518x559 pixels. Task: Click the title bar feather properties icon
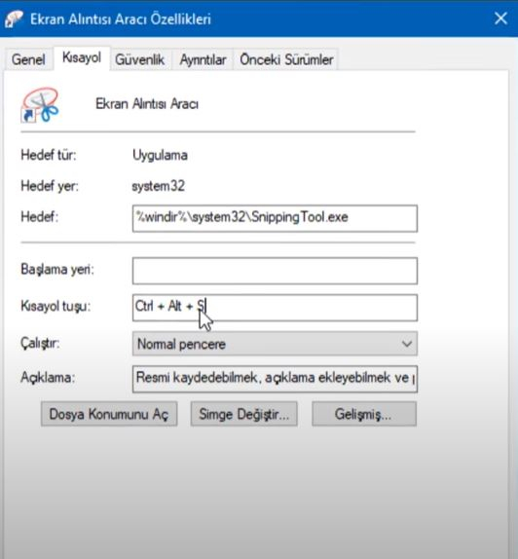[x=14, y=19]
